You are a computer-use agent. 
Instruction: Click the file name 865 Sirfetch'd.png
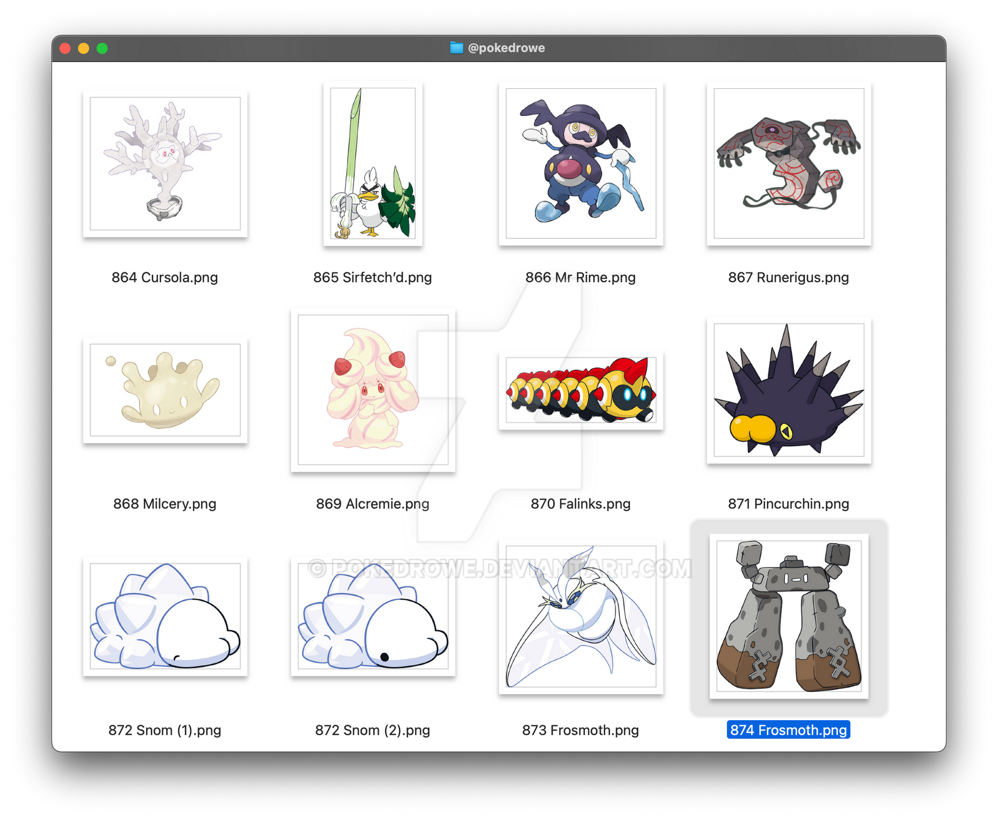(373, 277)
